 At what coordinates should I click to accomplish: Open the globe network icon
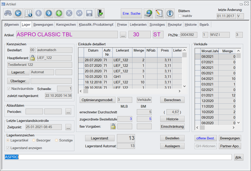point(148,13)
